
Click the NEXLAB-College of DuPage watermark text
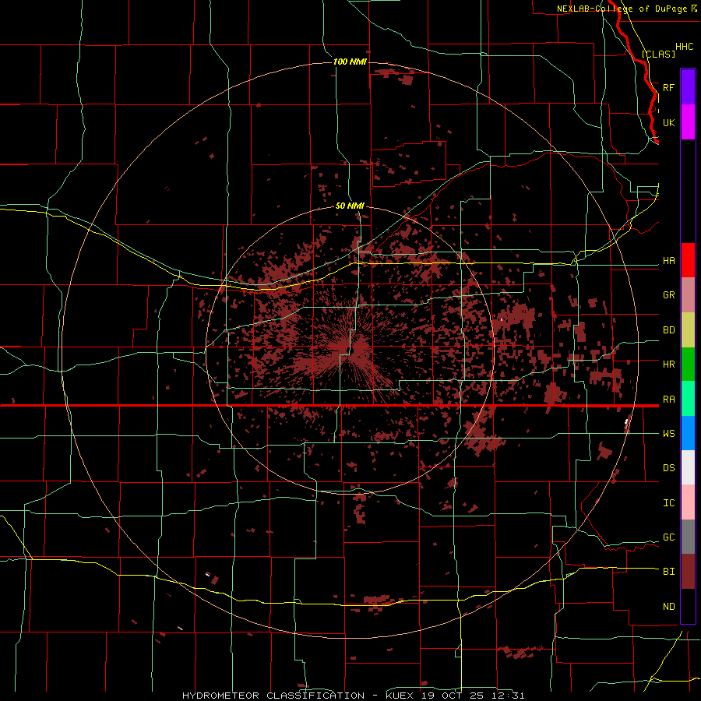click(x=622, y=9)
